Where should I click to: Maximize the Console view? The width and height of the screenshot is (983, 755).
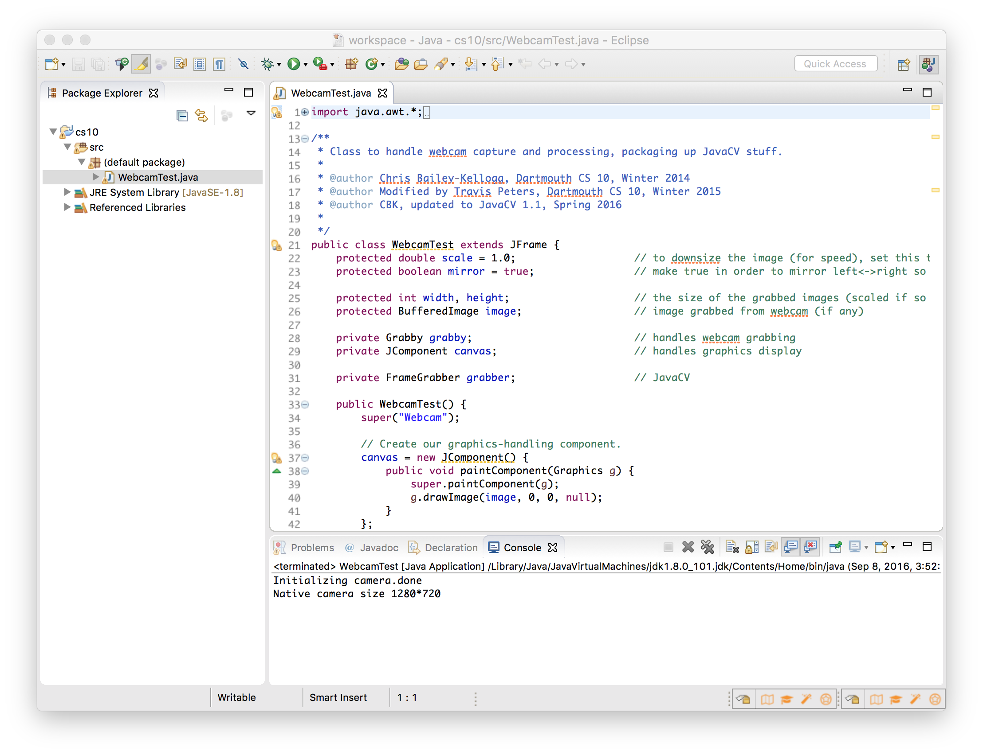click(x=926, y=546)
